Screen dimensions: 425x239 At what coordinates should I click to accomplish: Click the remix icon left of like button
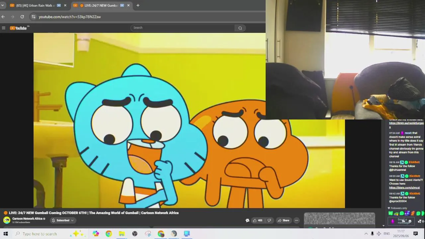click(247, 220)
